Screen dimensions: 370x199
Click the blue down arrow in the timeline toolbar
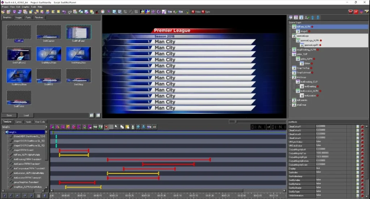point(143,127)
